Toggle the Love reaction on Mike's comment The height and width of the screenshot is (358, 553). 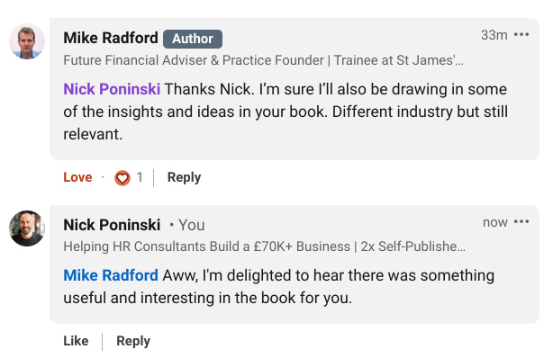point(77,177)
